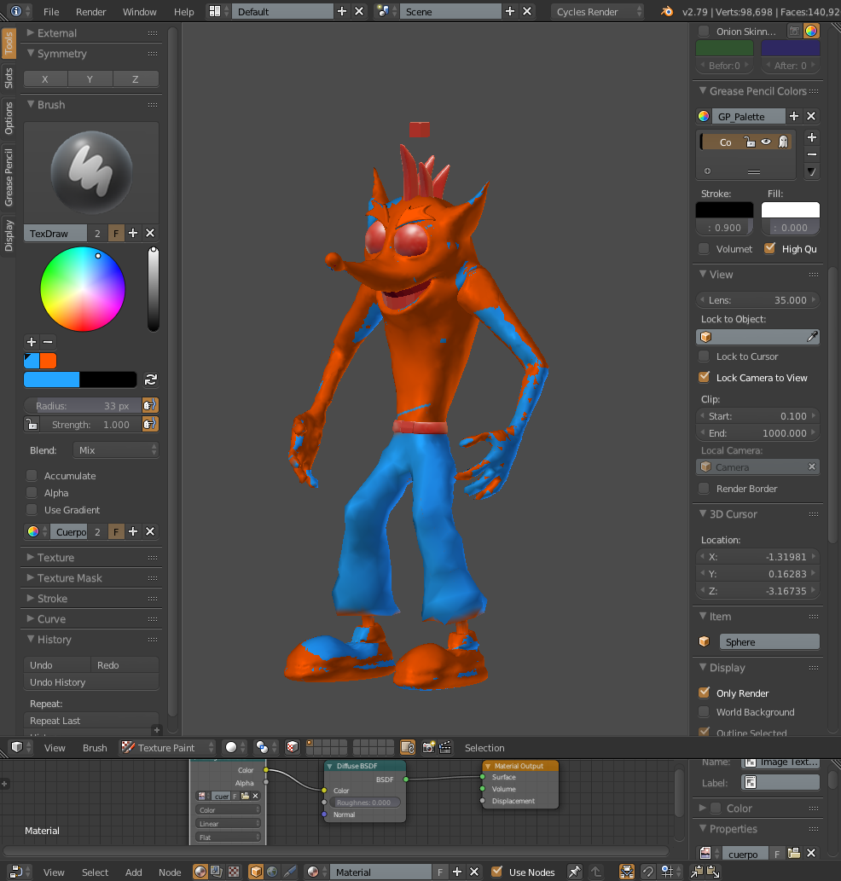Click the Undo History button
Image resolution: width=841 pixels, height=881 pixels.
[90, 682]
